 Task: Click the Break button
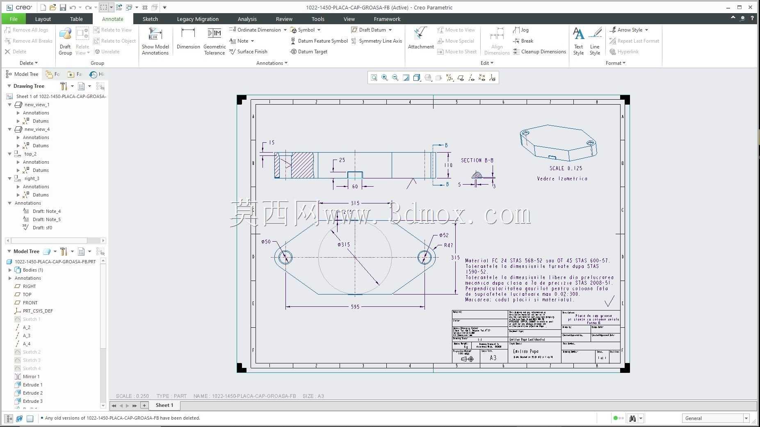[523, 41]
